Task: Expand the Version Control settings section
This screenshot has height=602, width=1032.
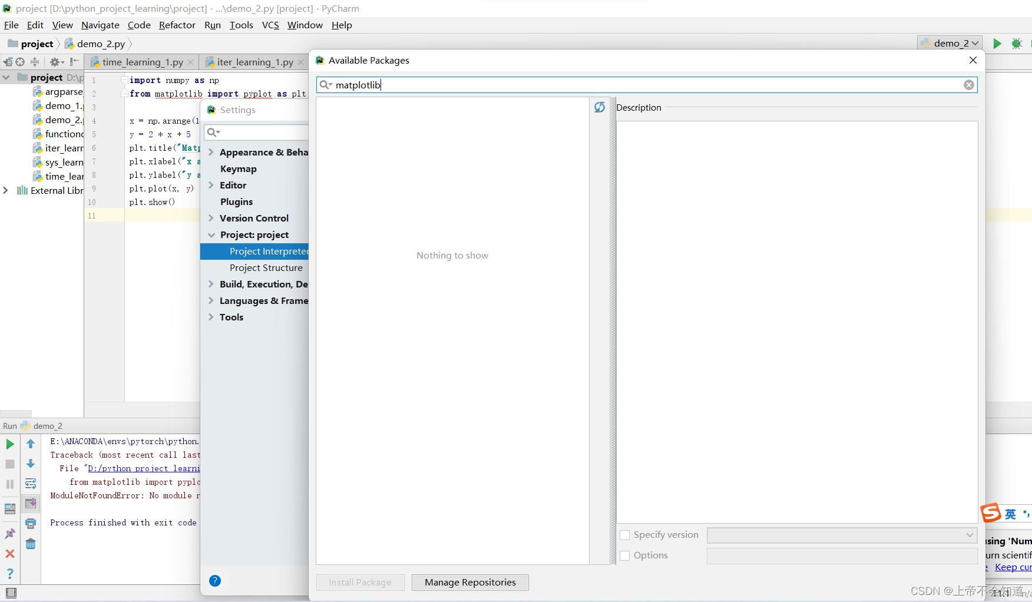Action: (x=211, y=218)
